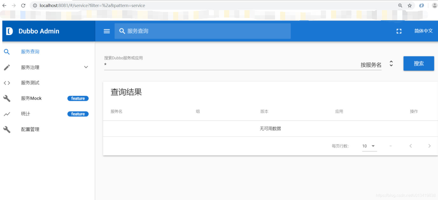Viewport: 438px width, 200px height.
Task: Focus the 搜索Dubbo服务或应用 input field
Action: [x=230, y=65]
